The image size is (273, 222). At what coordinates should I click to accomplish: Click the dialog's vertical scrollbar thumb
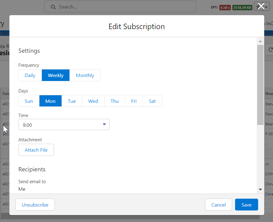pos(260,85)
